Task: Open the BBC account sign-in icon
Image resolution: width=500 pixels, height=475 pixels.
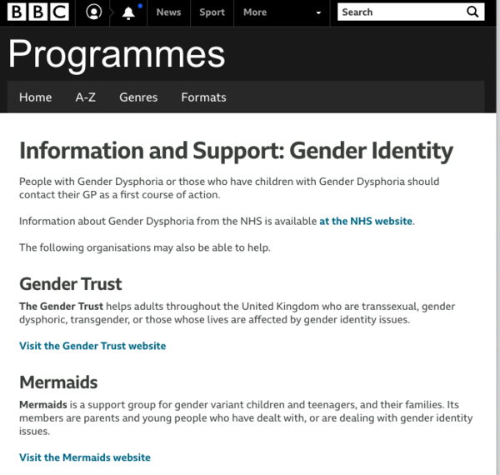Action: 94,12
